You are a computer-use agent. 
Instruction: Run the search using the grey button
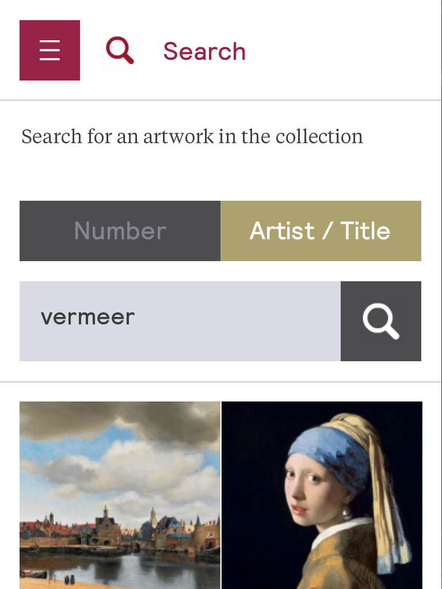380,321
